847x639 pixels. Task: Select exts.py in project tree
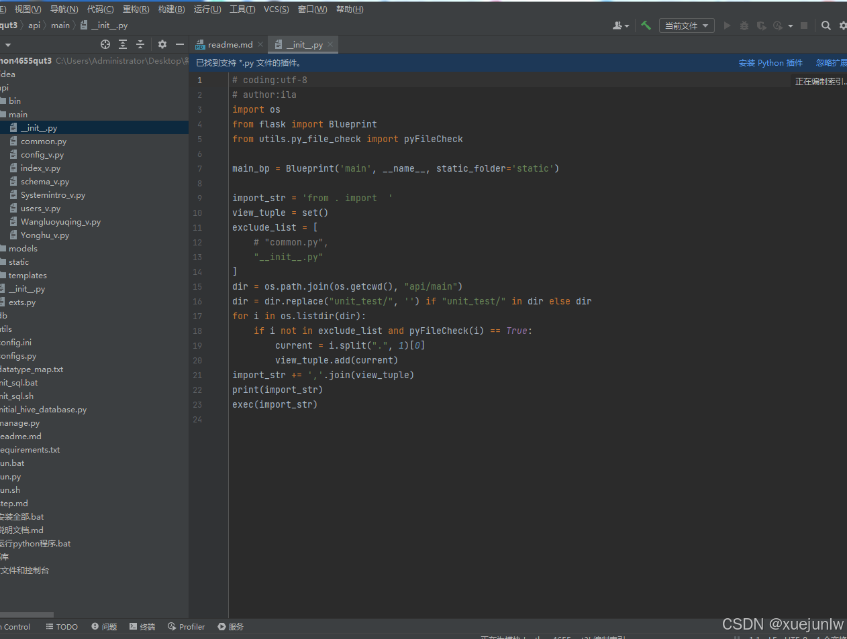click(x=22, y=302)
